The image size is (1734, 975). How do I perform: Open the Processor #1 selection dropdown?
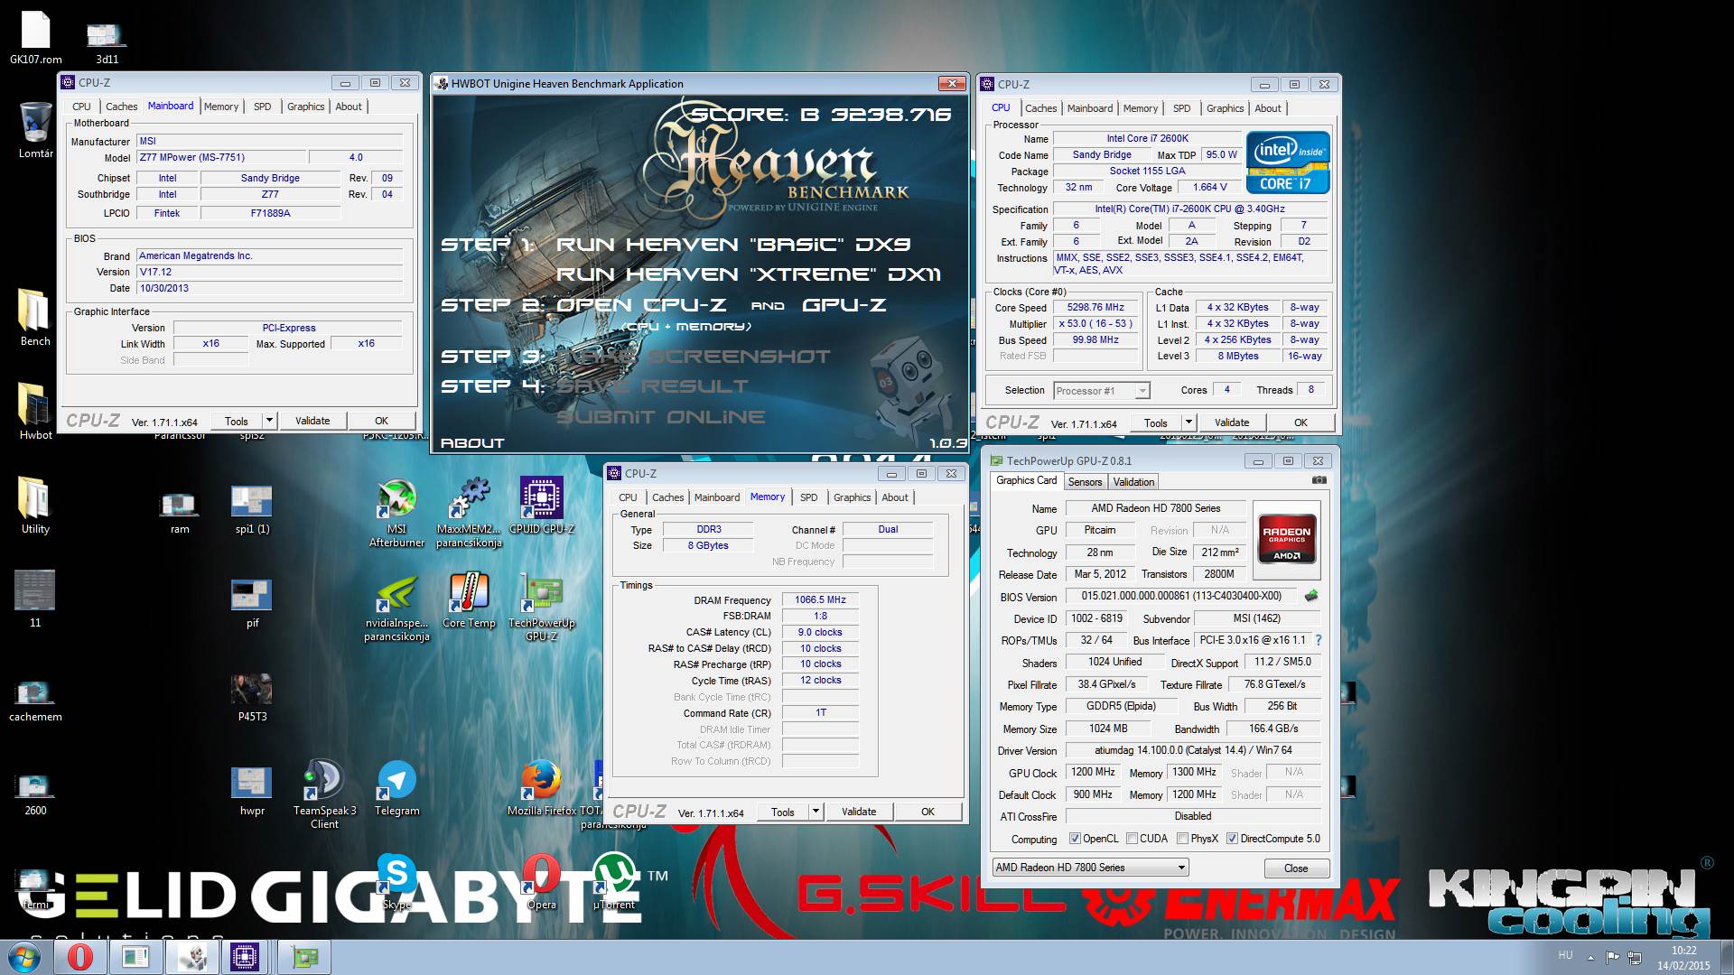tap(1101, 391)
